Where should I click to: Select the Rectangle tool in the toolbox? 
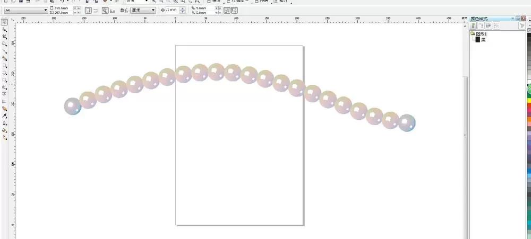[x=5, y=65]
